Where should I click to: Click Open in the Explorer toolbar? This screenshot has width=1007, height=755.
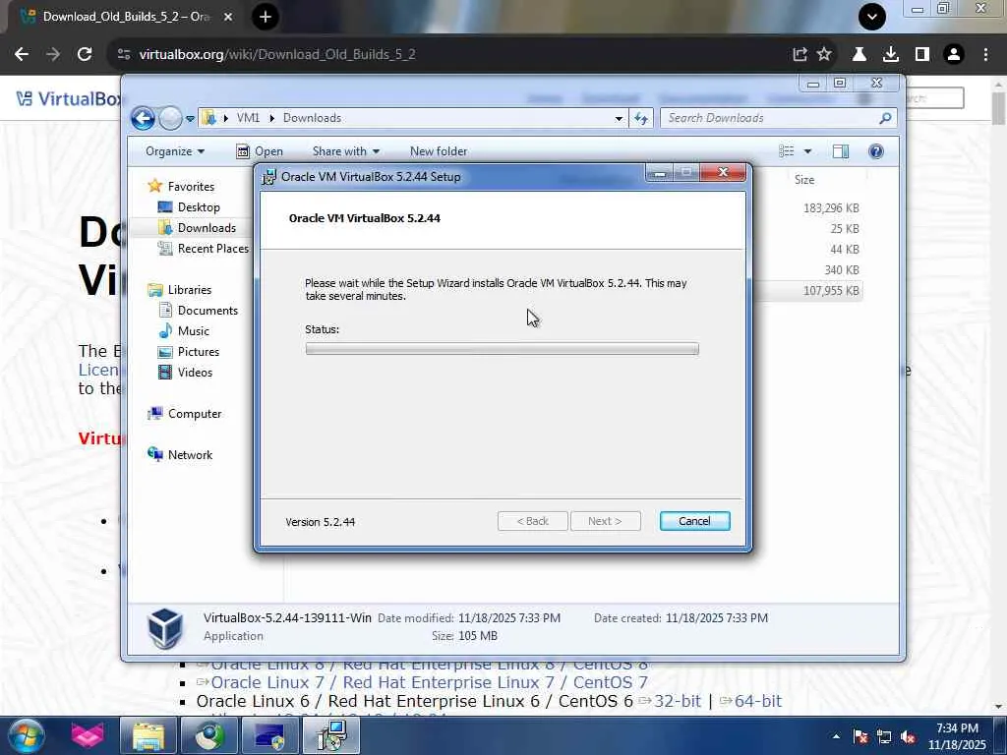[x=260, y=151]
